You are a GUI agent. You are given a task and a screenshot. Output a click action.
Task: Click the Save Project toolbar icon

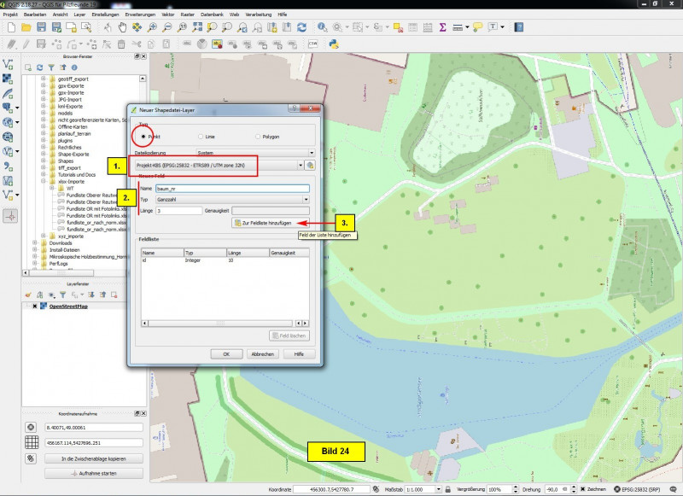tap(42, 27)
